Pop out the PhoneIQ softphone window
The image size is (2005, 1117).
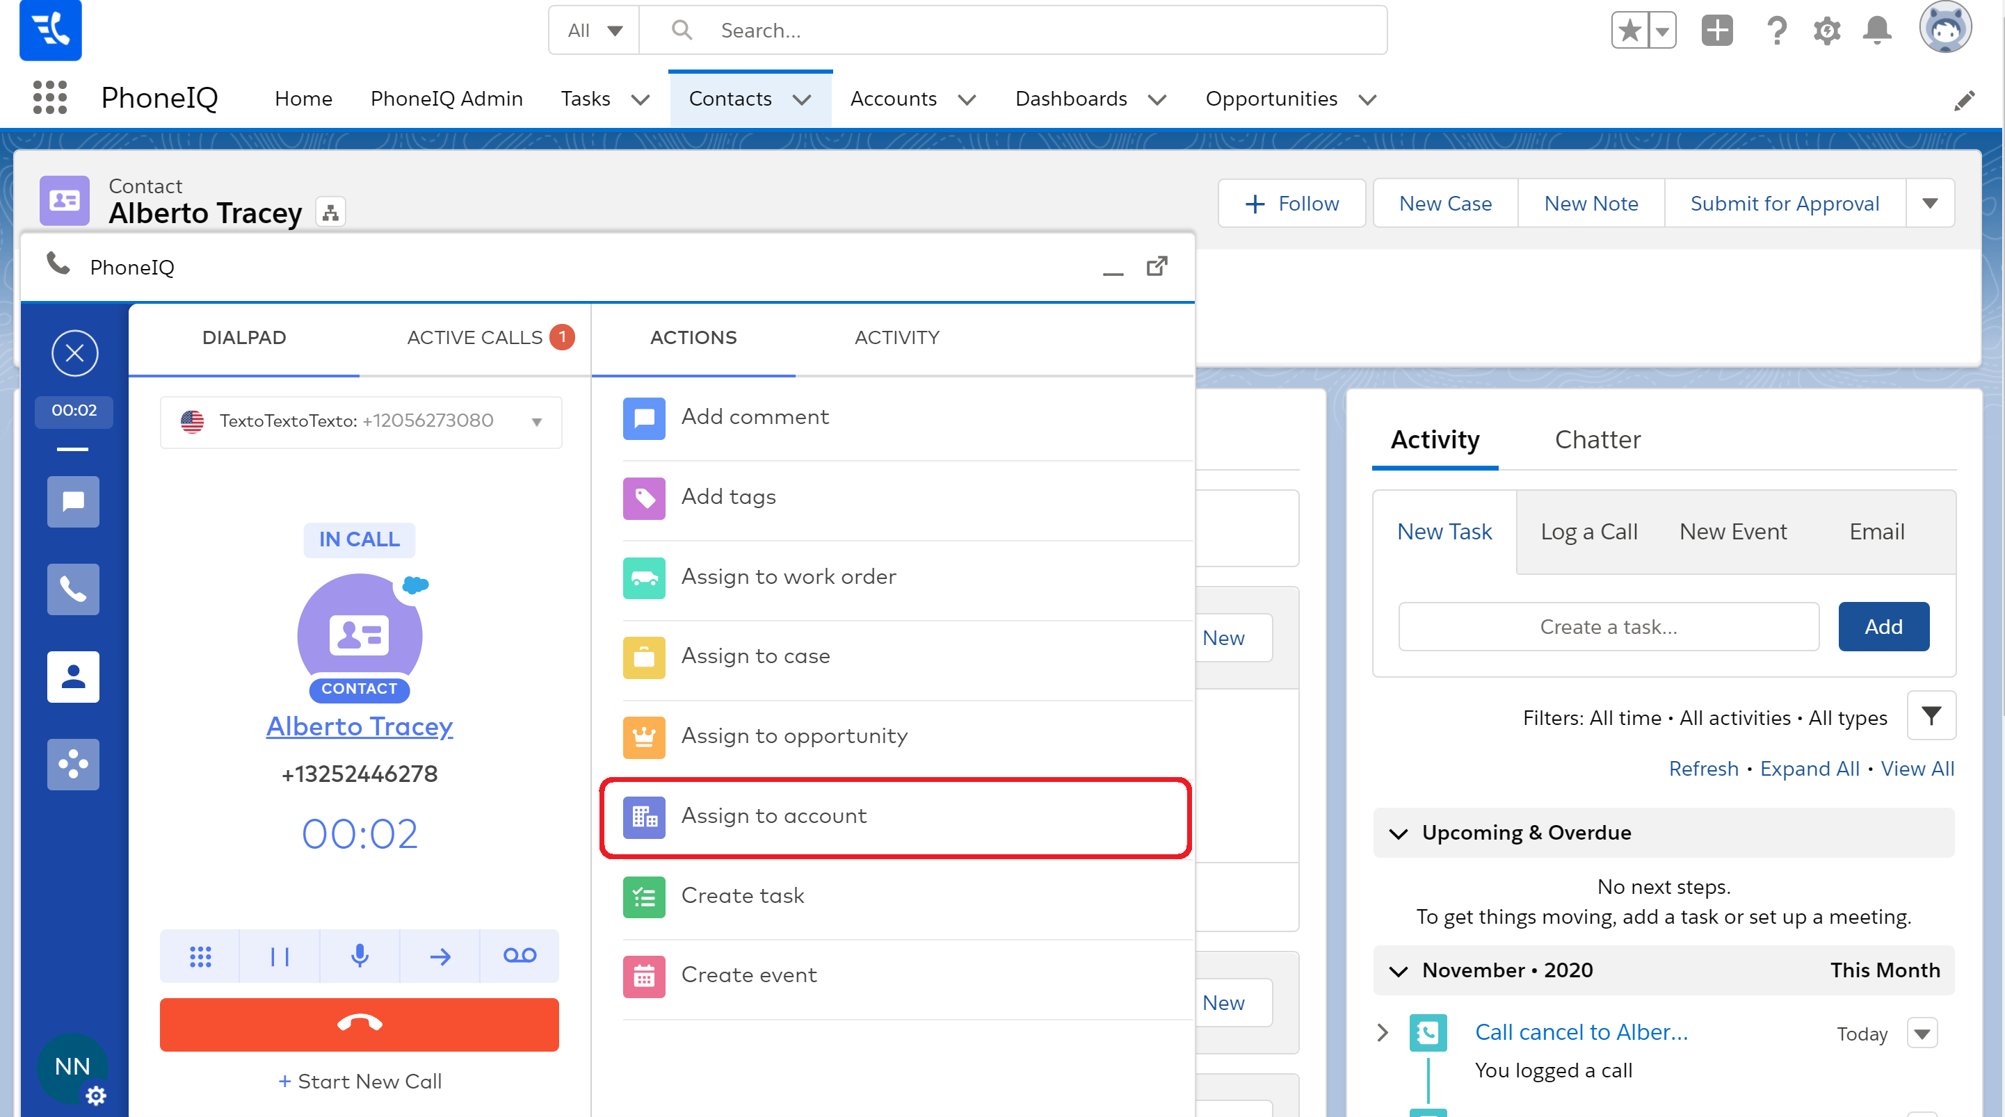pos(1157,267)
